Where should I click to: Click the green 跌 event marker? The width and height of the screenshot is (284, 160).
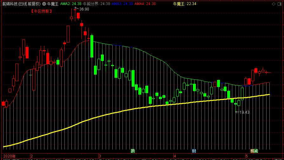[x=133, y=151]
